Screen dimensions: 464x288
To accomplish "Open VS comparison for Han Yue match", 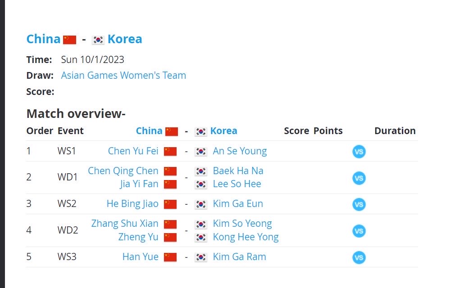I will [359, 257].
